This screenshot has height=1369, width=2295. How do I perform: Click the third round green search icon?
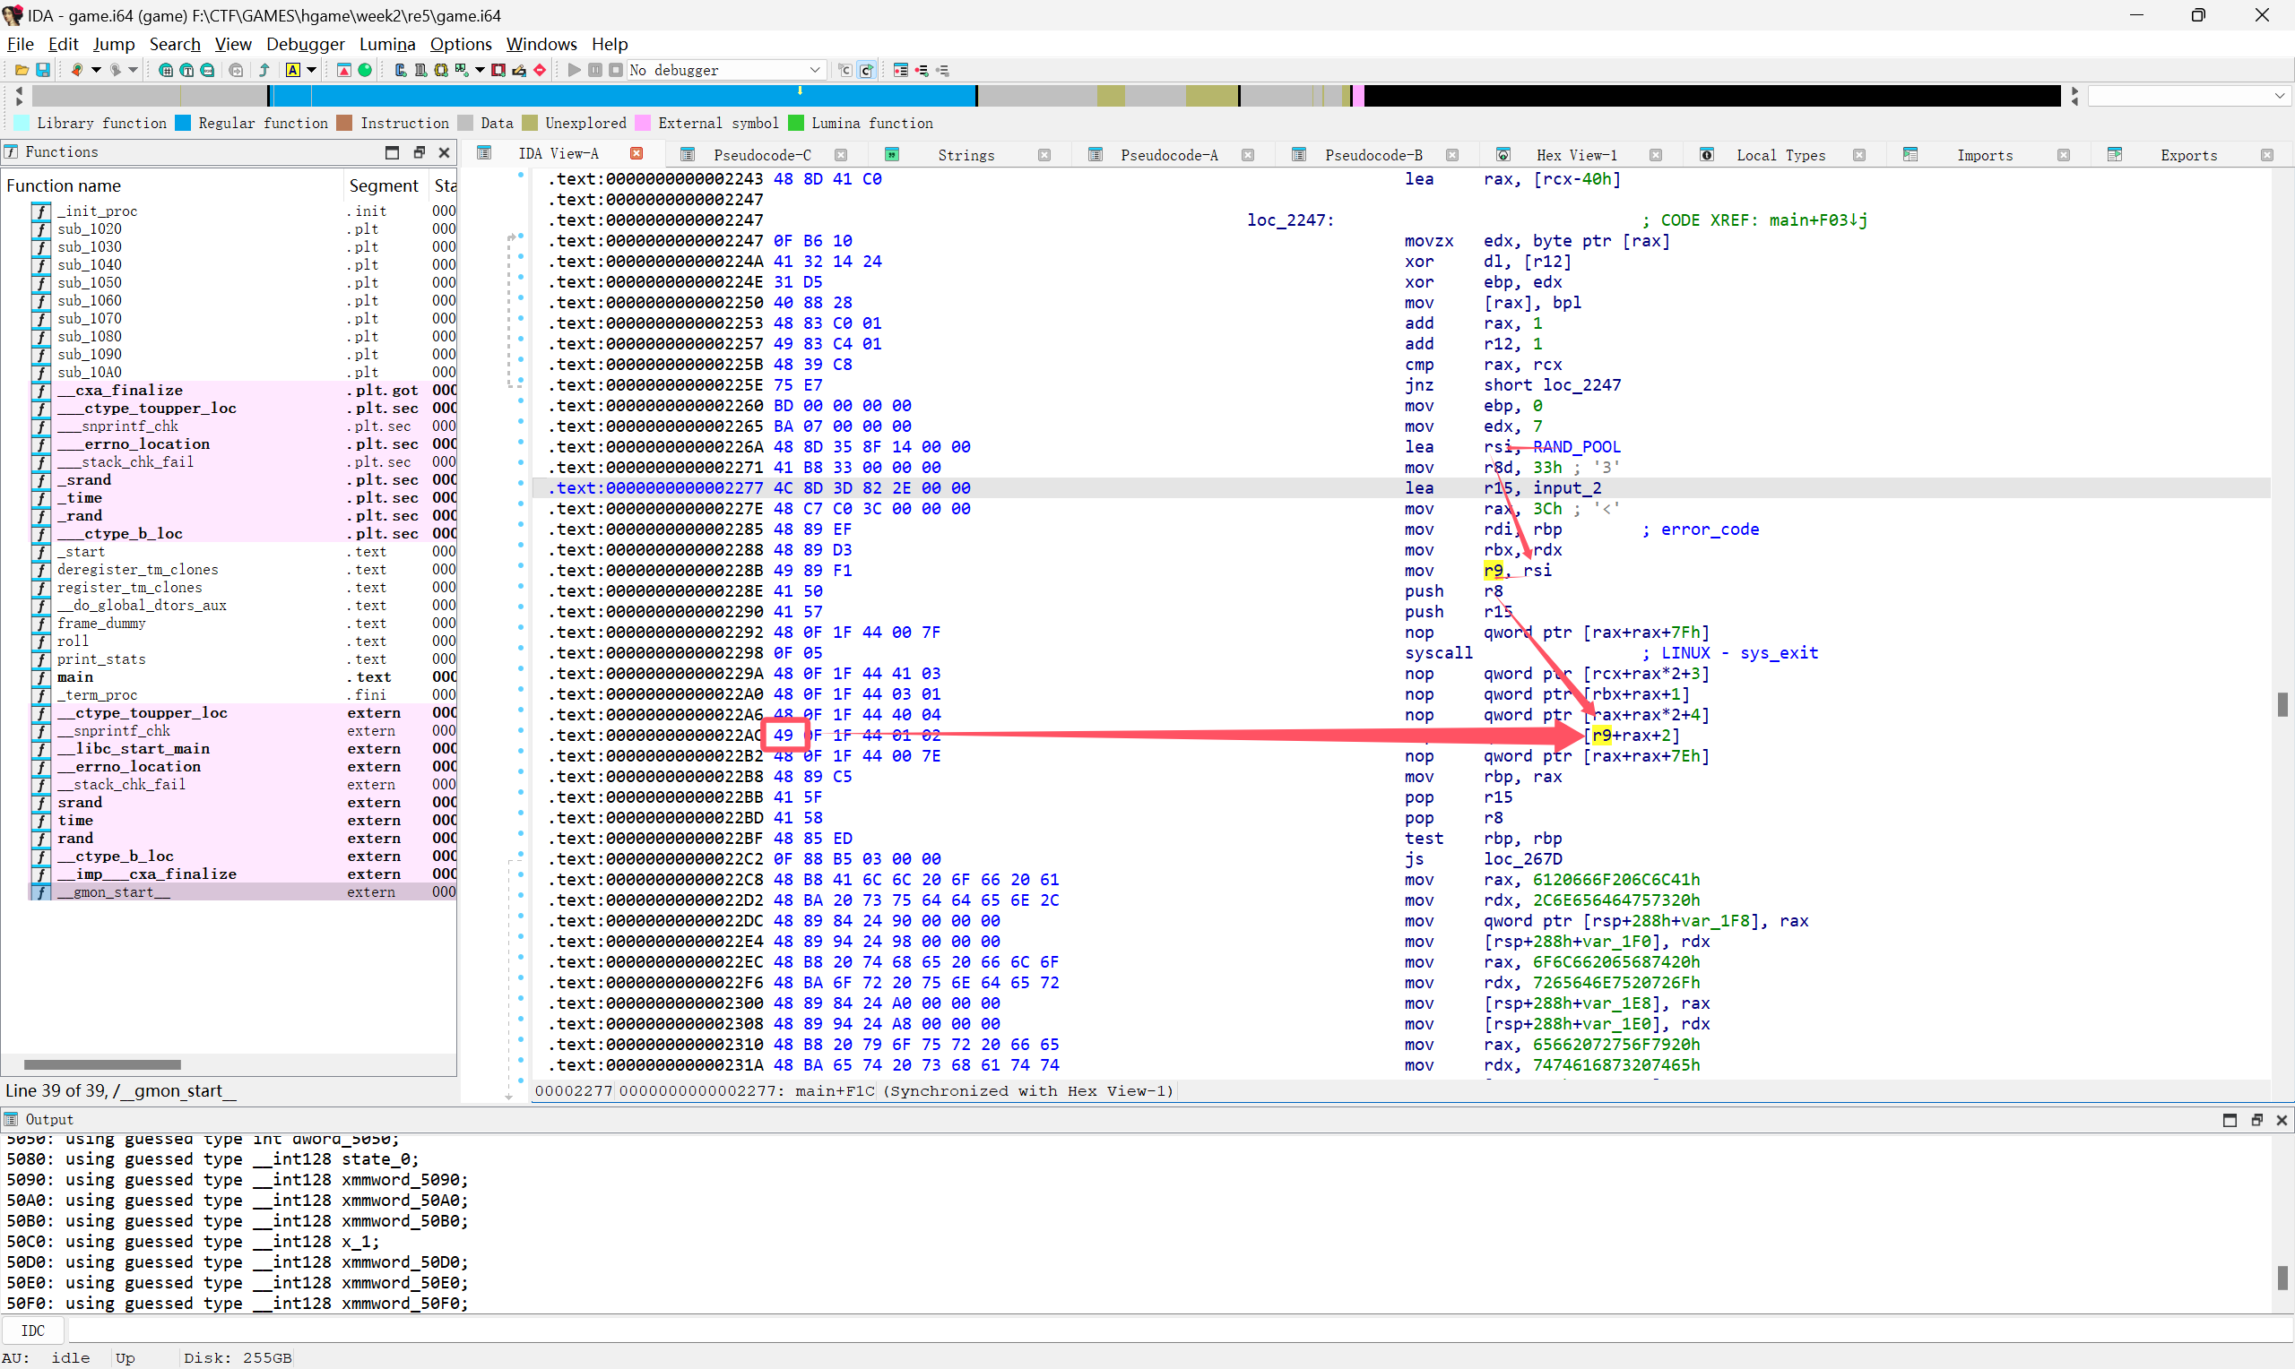coord(208,70)
